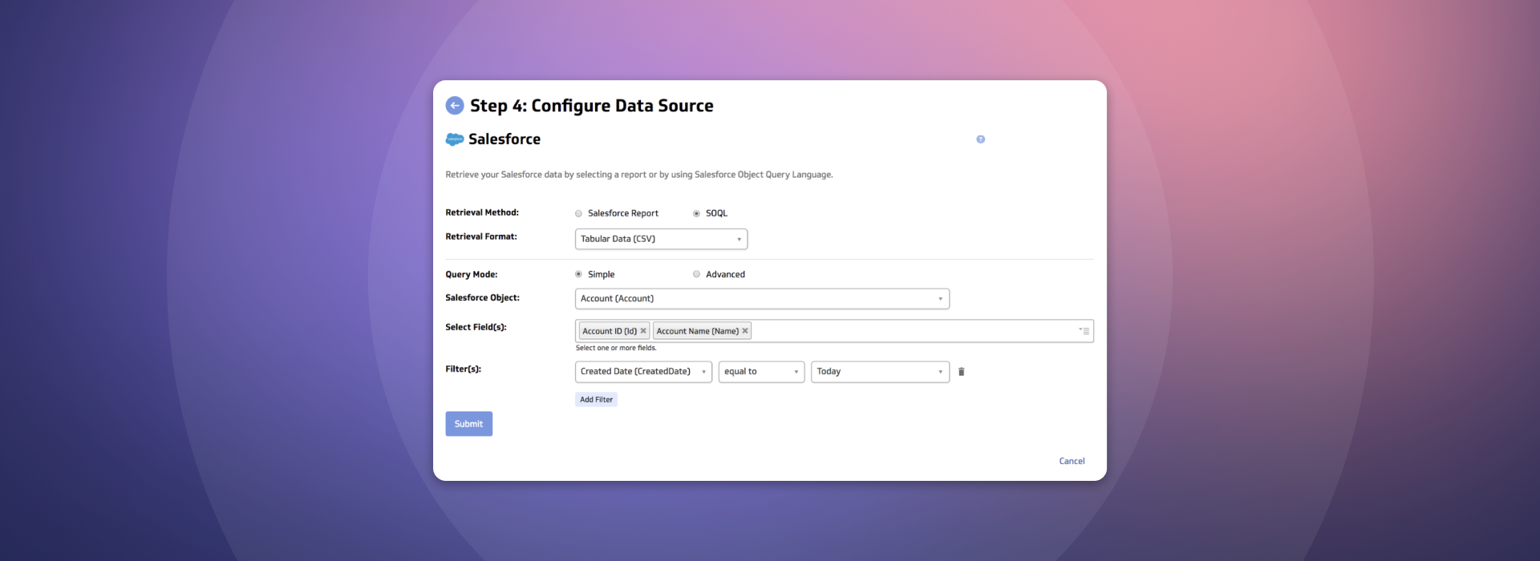Open the help question mark icon
Screen dimensions: 1540x561
980,139
